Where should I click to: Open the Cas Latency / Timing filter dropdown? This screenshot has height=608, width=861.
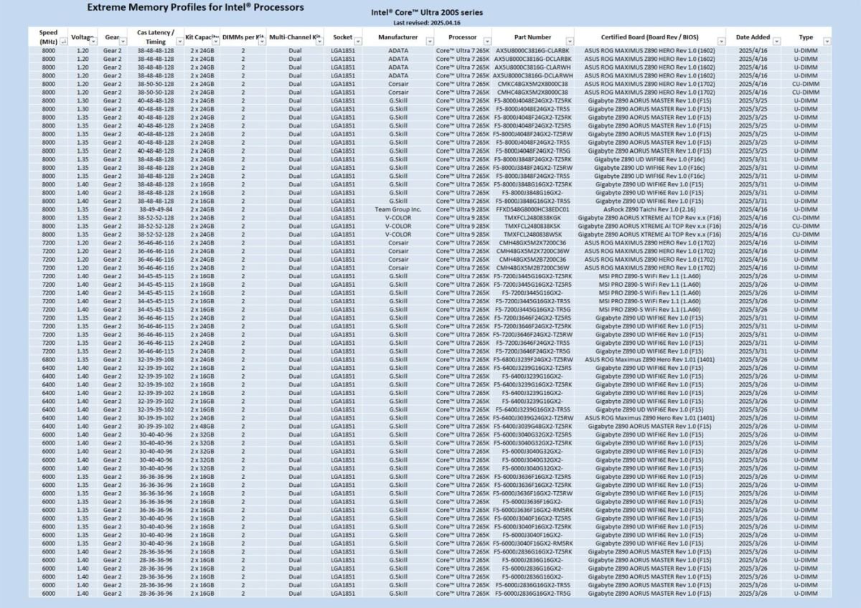point(178,42)
